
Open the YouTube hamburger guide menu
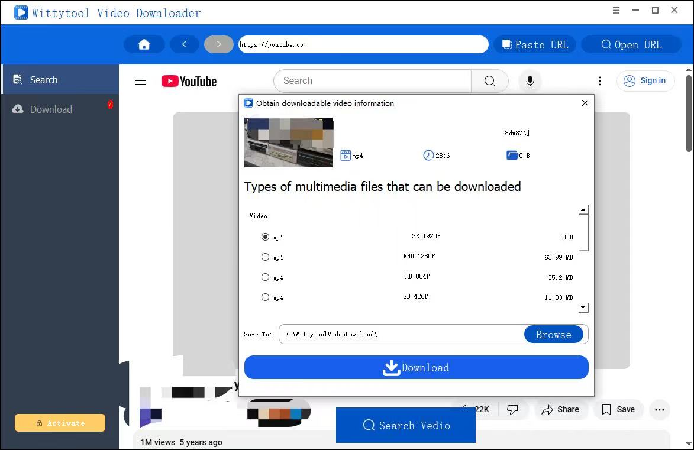pyautogui.click(x=140, y=81)
